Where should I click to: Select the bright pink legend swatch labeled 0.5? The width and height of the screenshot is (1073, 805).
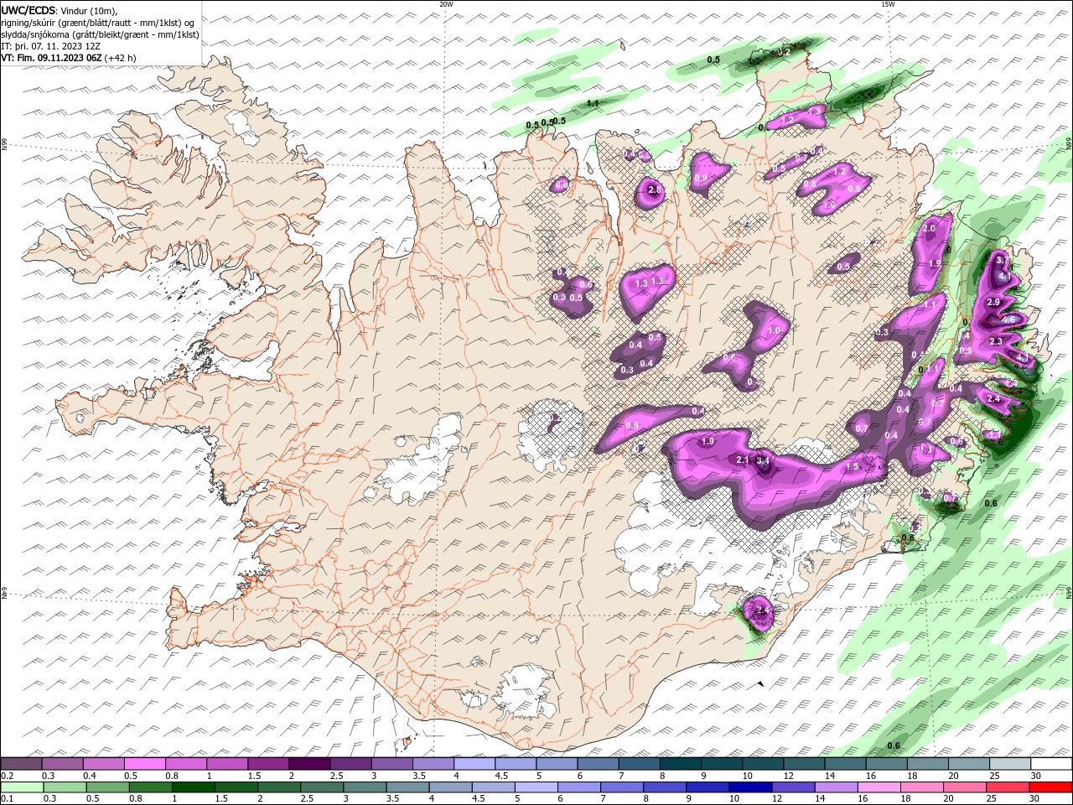coord(145,764)
